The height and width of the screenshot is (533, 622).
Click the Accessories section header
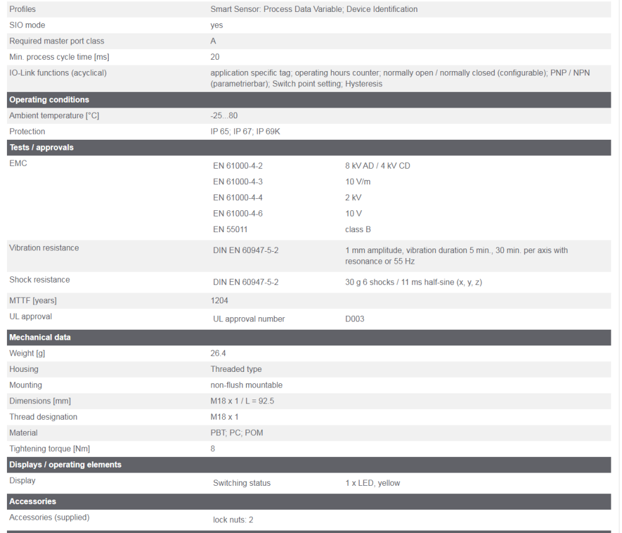(x=33, y=502)
